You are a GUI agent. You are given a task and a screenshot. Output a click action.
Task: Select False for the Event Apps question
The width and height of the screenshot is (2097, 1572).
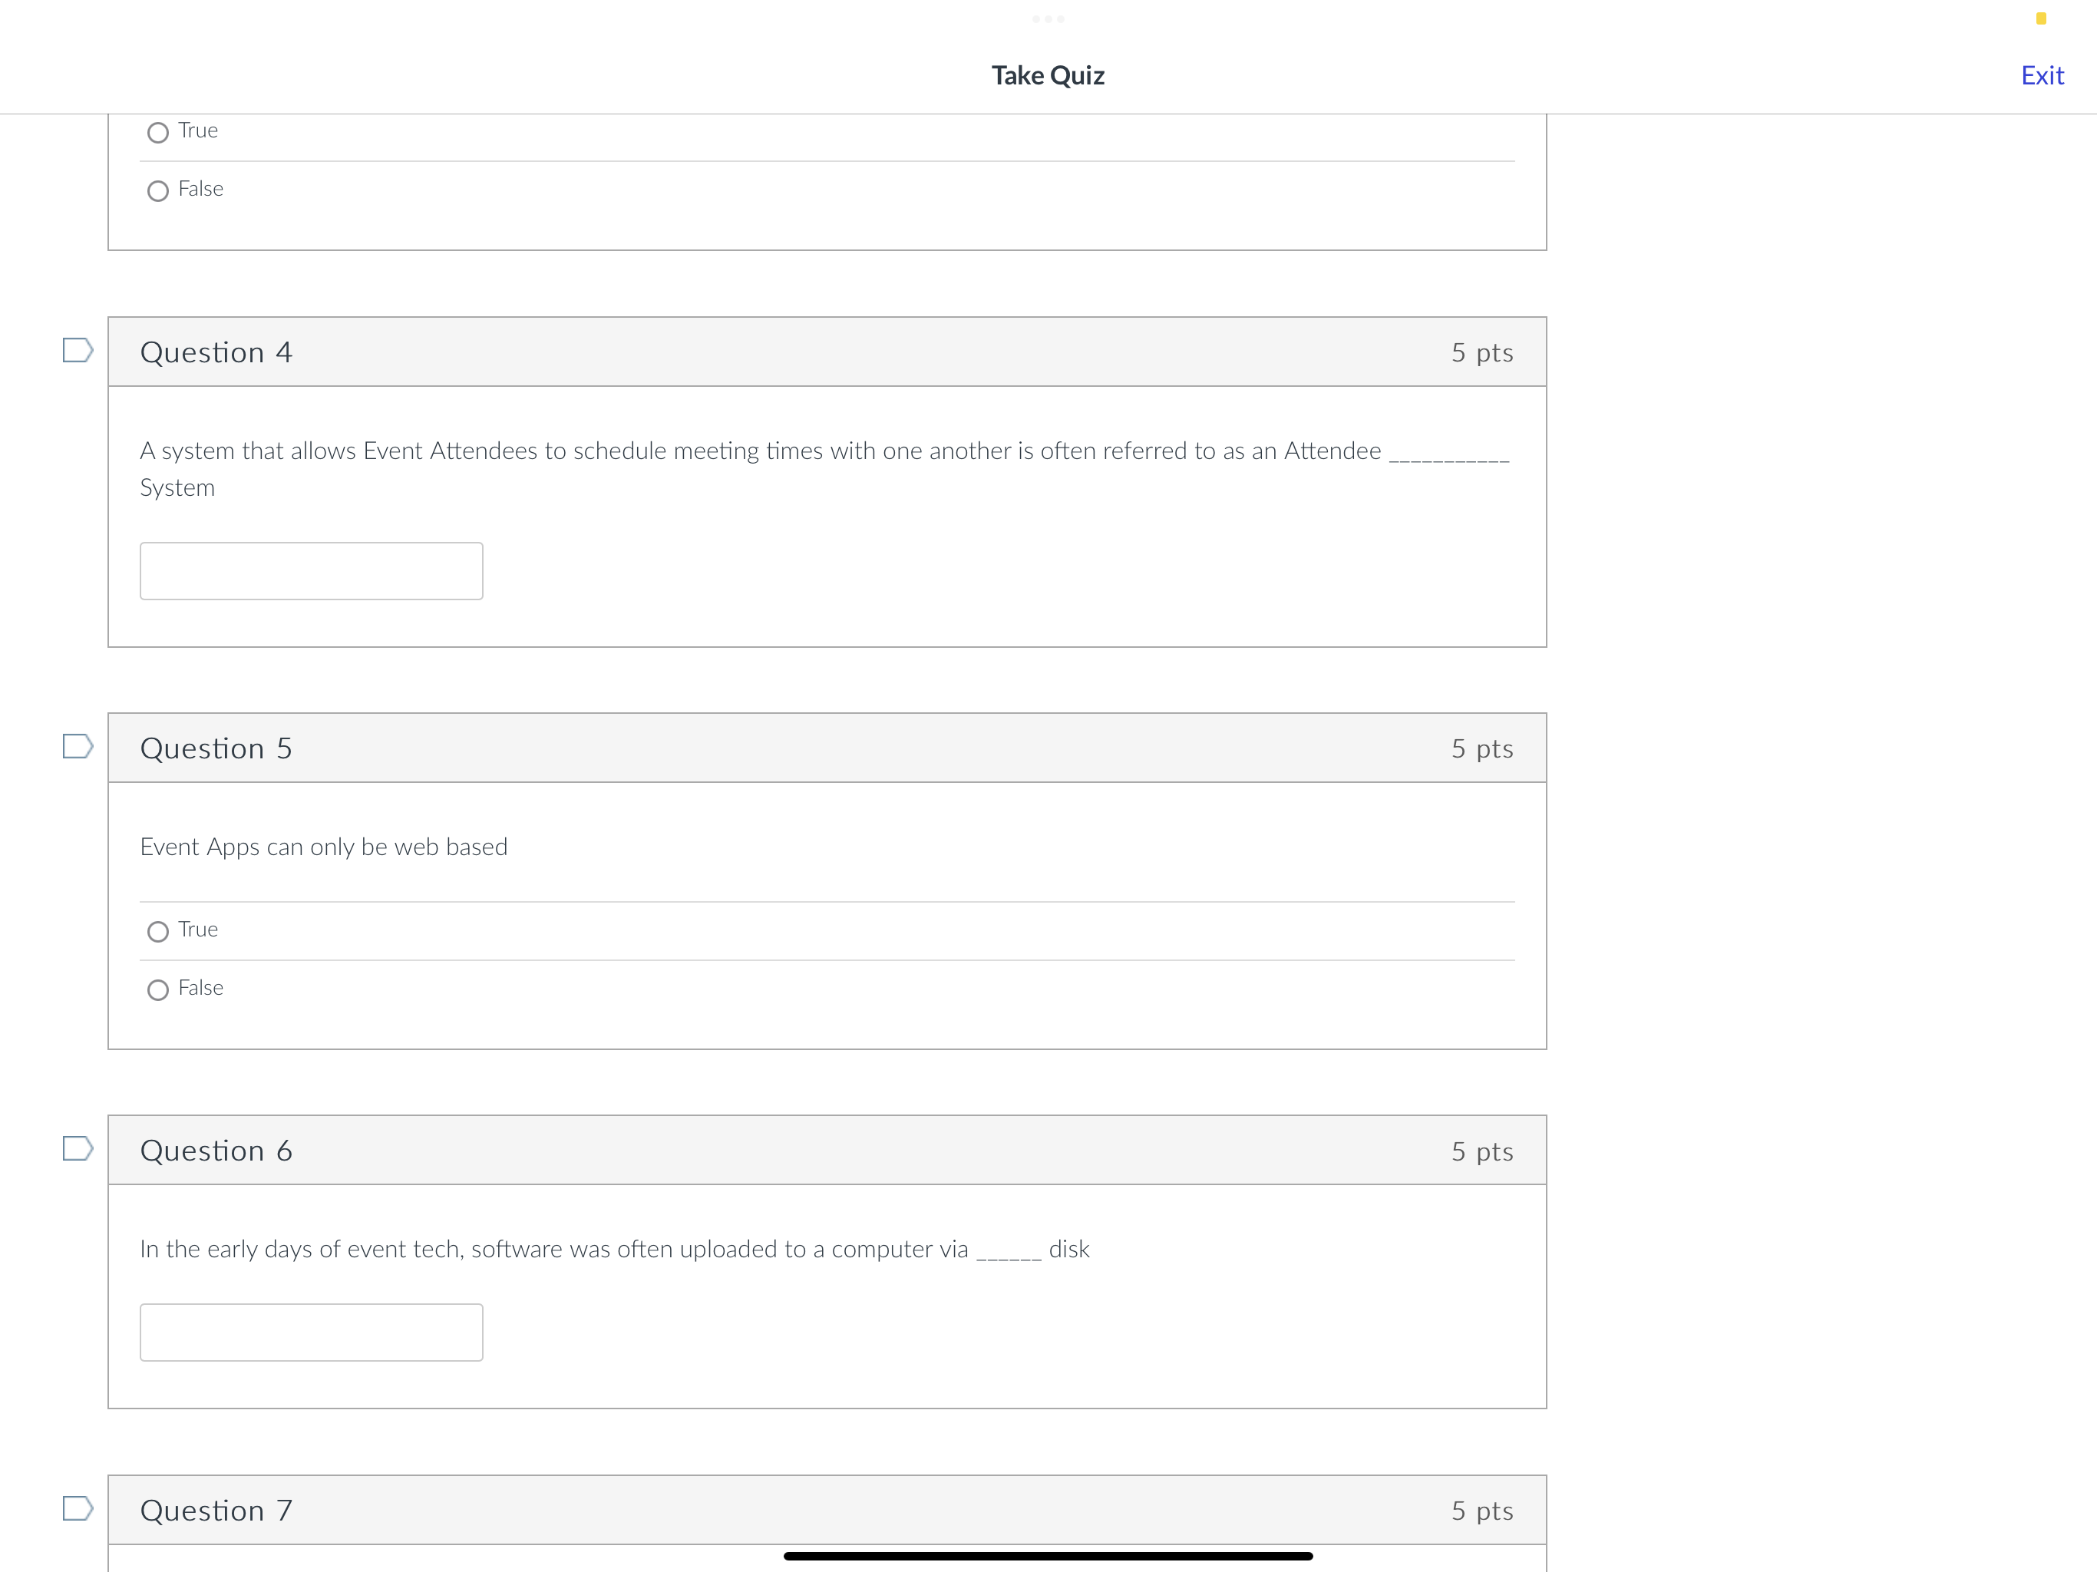[x=157, y=989]
